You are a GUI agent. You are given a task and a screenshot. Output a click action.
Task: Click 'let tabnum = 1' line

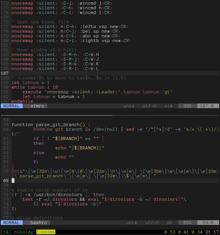point(30,82)
